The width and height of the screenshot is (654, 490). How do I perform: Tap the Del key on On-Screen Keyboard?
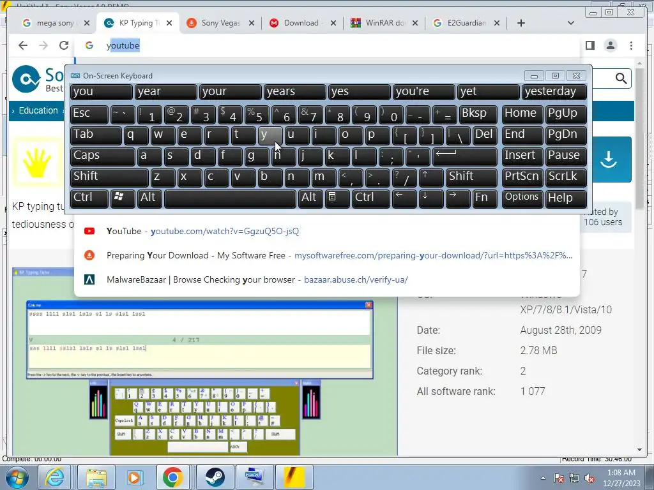(x=485, y=135)
